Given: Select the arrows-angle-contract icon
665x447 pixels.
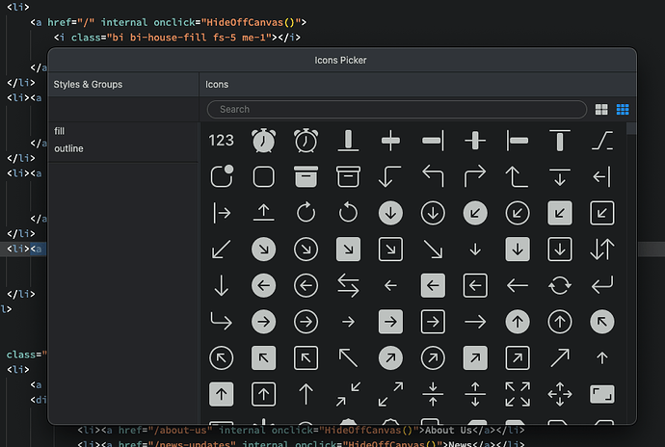Looking at the screenshot, I should point(348,394).
